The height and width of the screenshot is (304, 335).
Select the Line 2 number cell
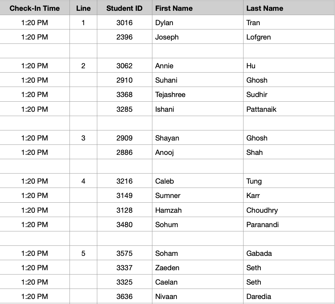tap(83, 66)
